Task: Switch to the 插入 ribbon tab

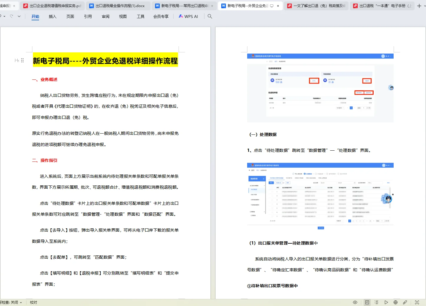Action: pos(52,16)
